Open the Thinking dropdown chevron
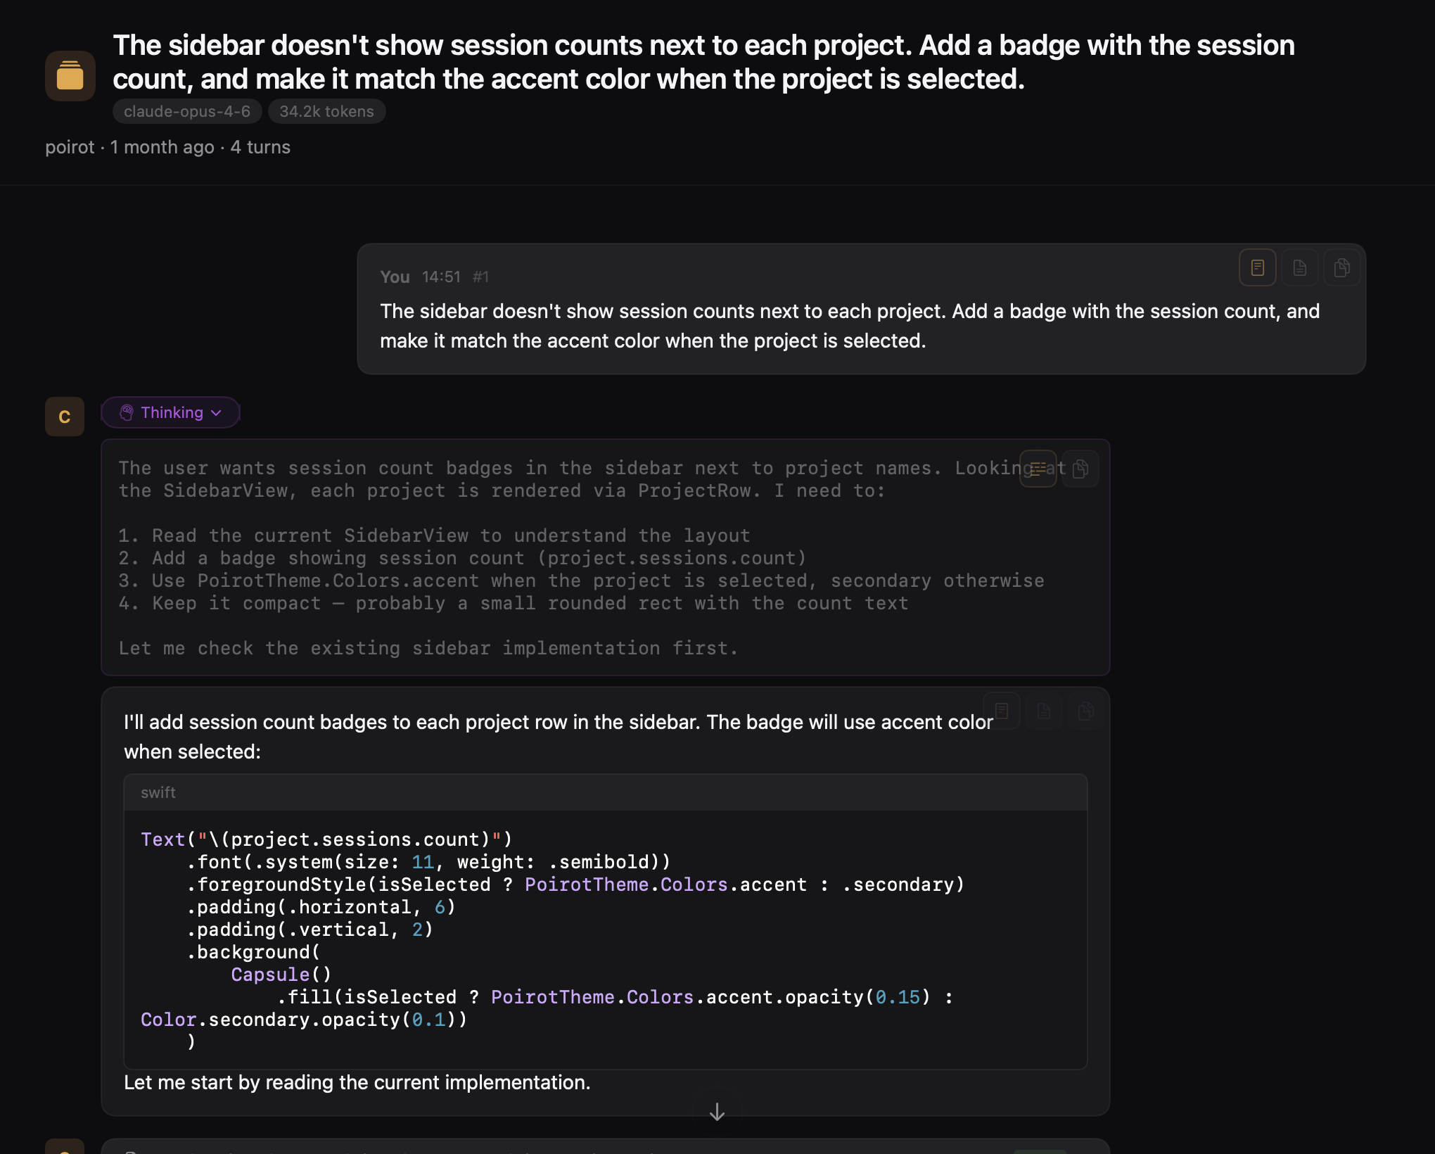Screen dimensions: 1435x1154 tap(216, 412)
